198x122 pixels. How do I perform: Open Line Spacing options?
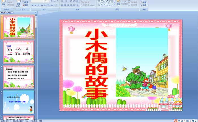78,1
